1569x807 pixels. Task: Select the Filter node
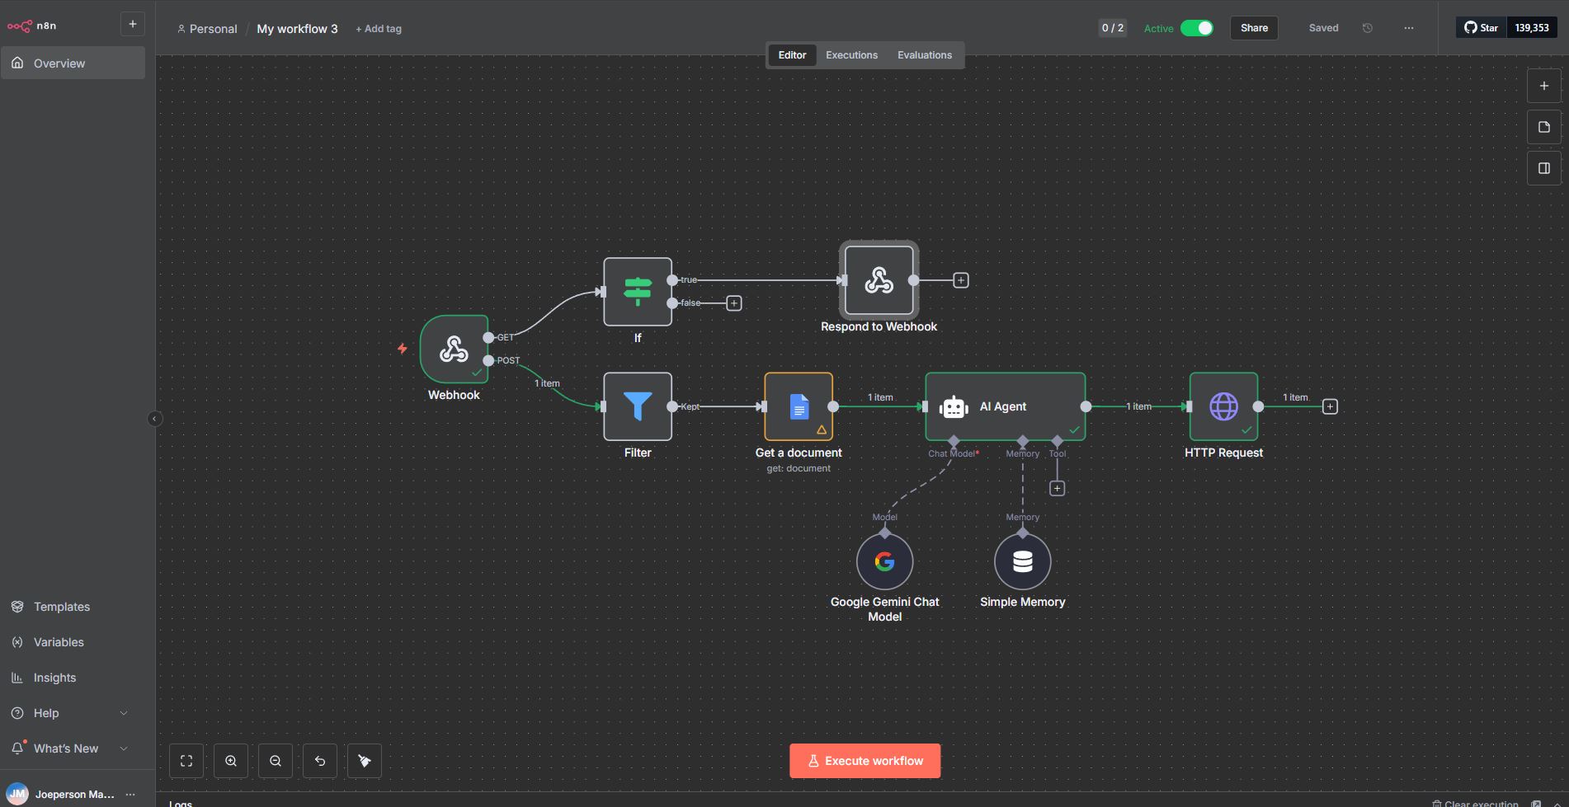[638, 406]
